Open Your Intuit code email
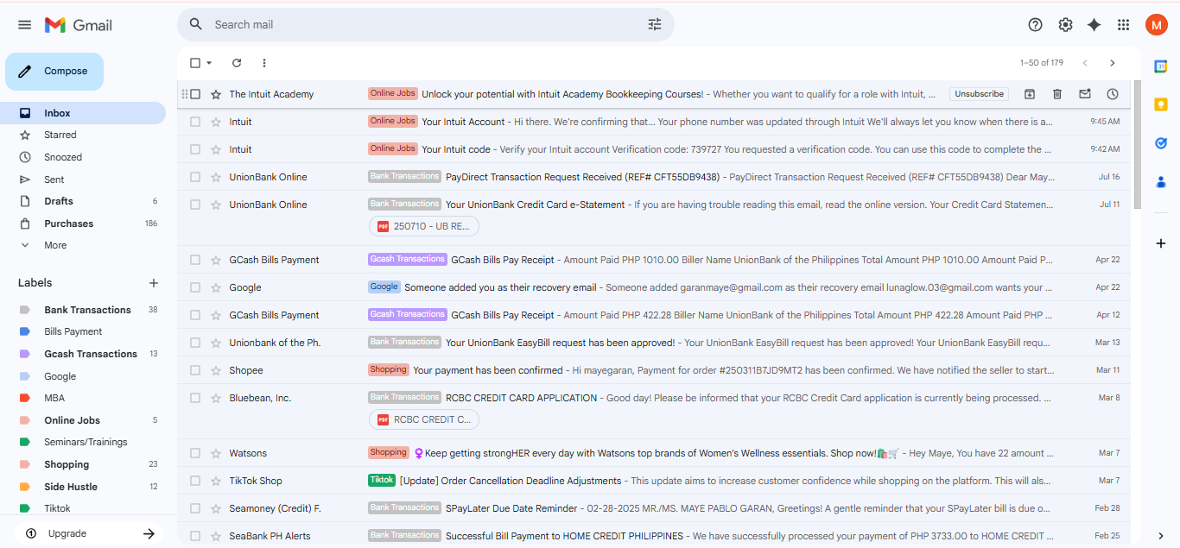The width and height of the screenshot is (1180, 548). coord(654,149)
